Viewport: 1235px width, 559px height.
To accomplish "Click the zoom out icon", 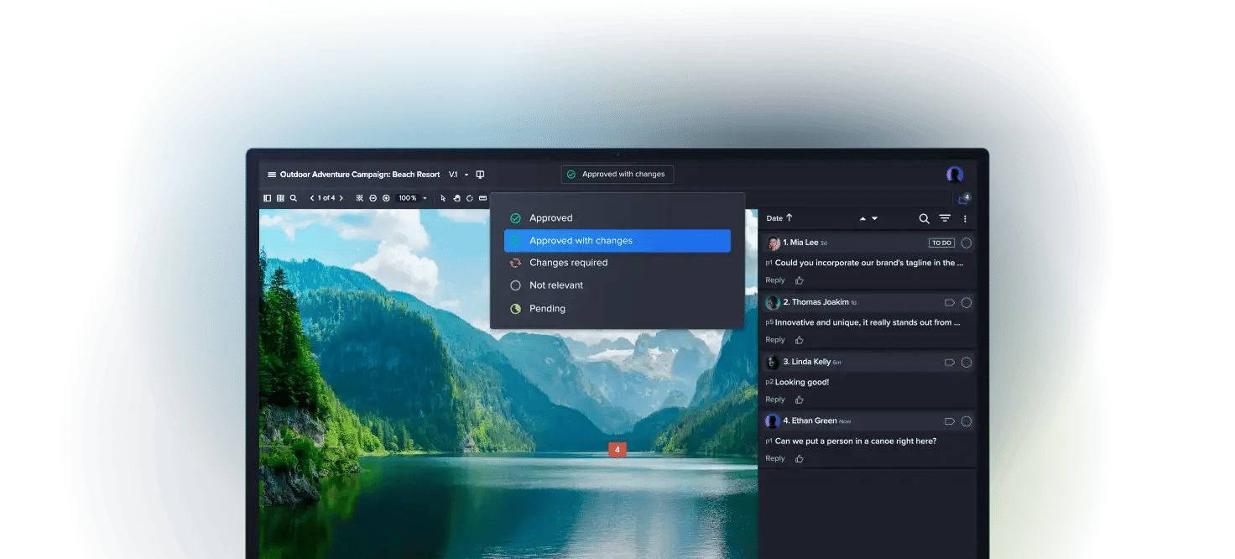I will 373,198.
